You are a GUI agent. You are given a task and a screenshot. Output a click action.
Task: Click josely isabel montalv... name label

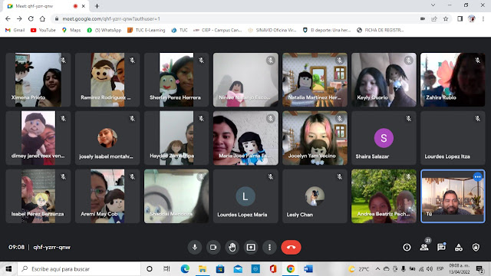click(106, 156)
